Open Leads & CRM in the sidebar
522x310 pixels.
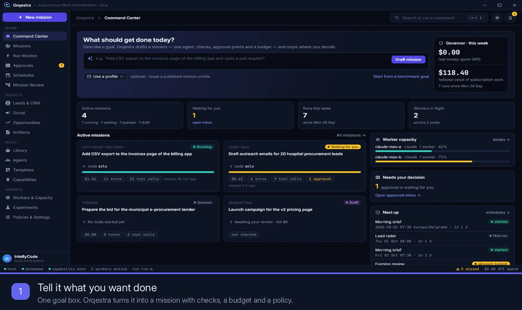pyautogui.click(x=35, y=103)
